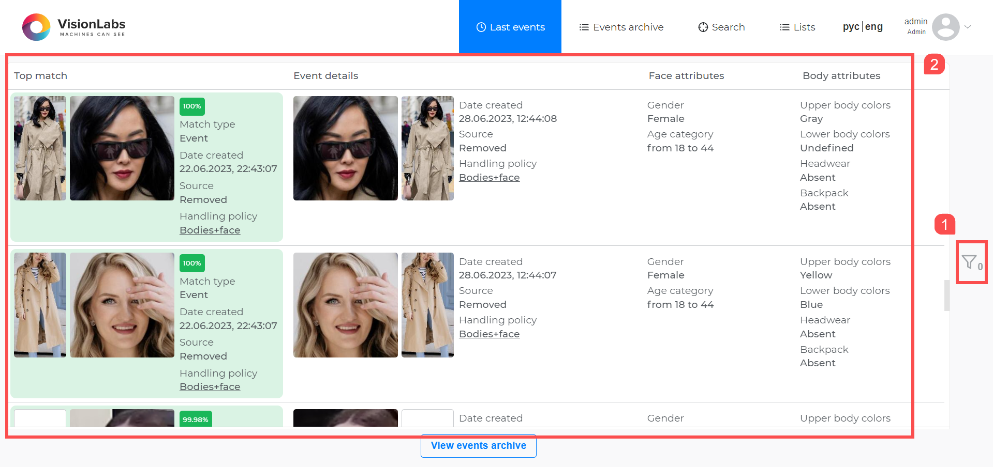Open Bodies+face policy in first event details
Screen dimensions: 993x467
point(489,177)
